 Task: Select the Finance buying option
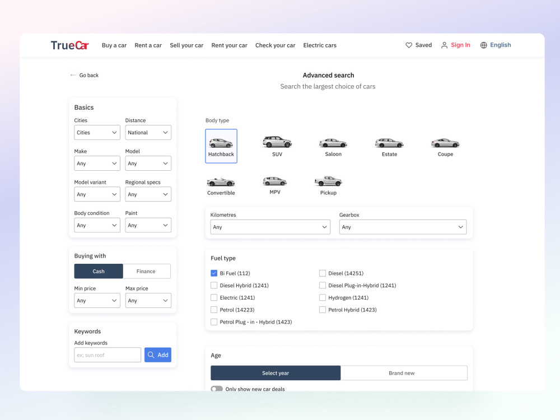tap(146, 272)
